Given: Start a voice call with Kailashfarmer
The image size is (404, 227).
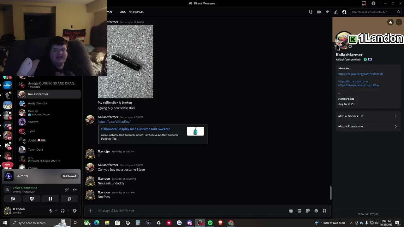Looking at the screenshot, I should 311,12.
